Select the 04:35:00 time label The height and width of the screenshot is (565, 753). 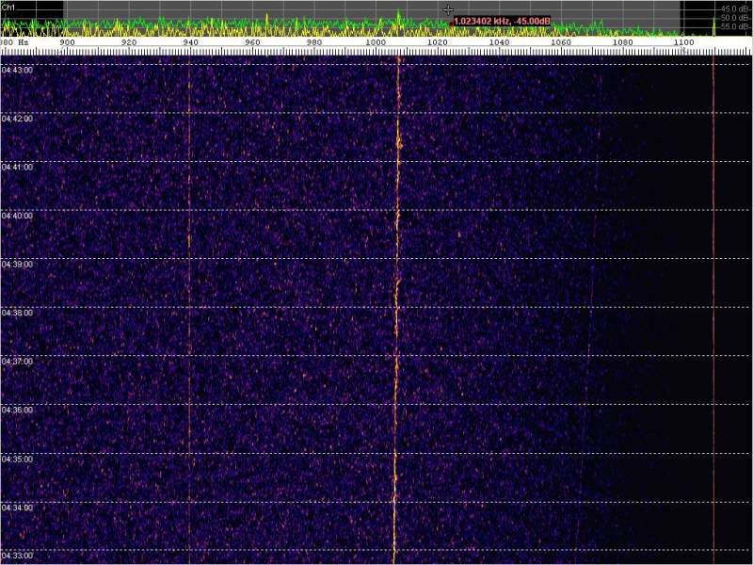pyautogui.click(x=16, y=460)
